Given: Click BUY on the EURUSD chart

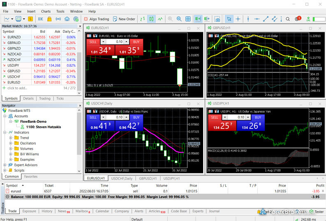Looking at the screenshot, I should pos(136,42).
